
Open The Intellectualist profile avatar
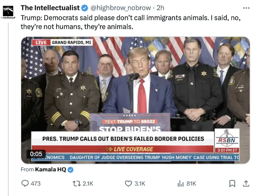pyautogui.click(x=8, y=12)
